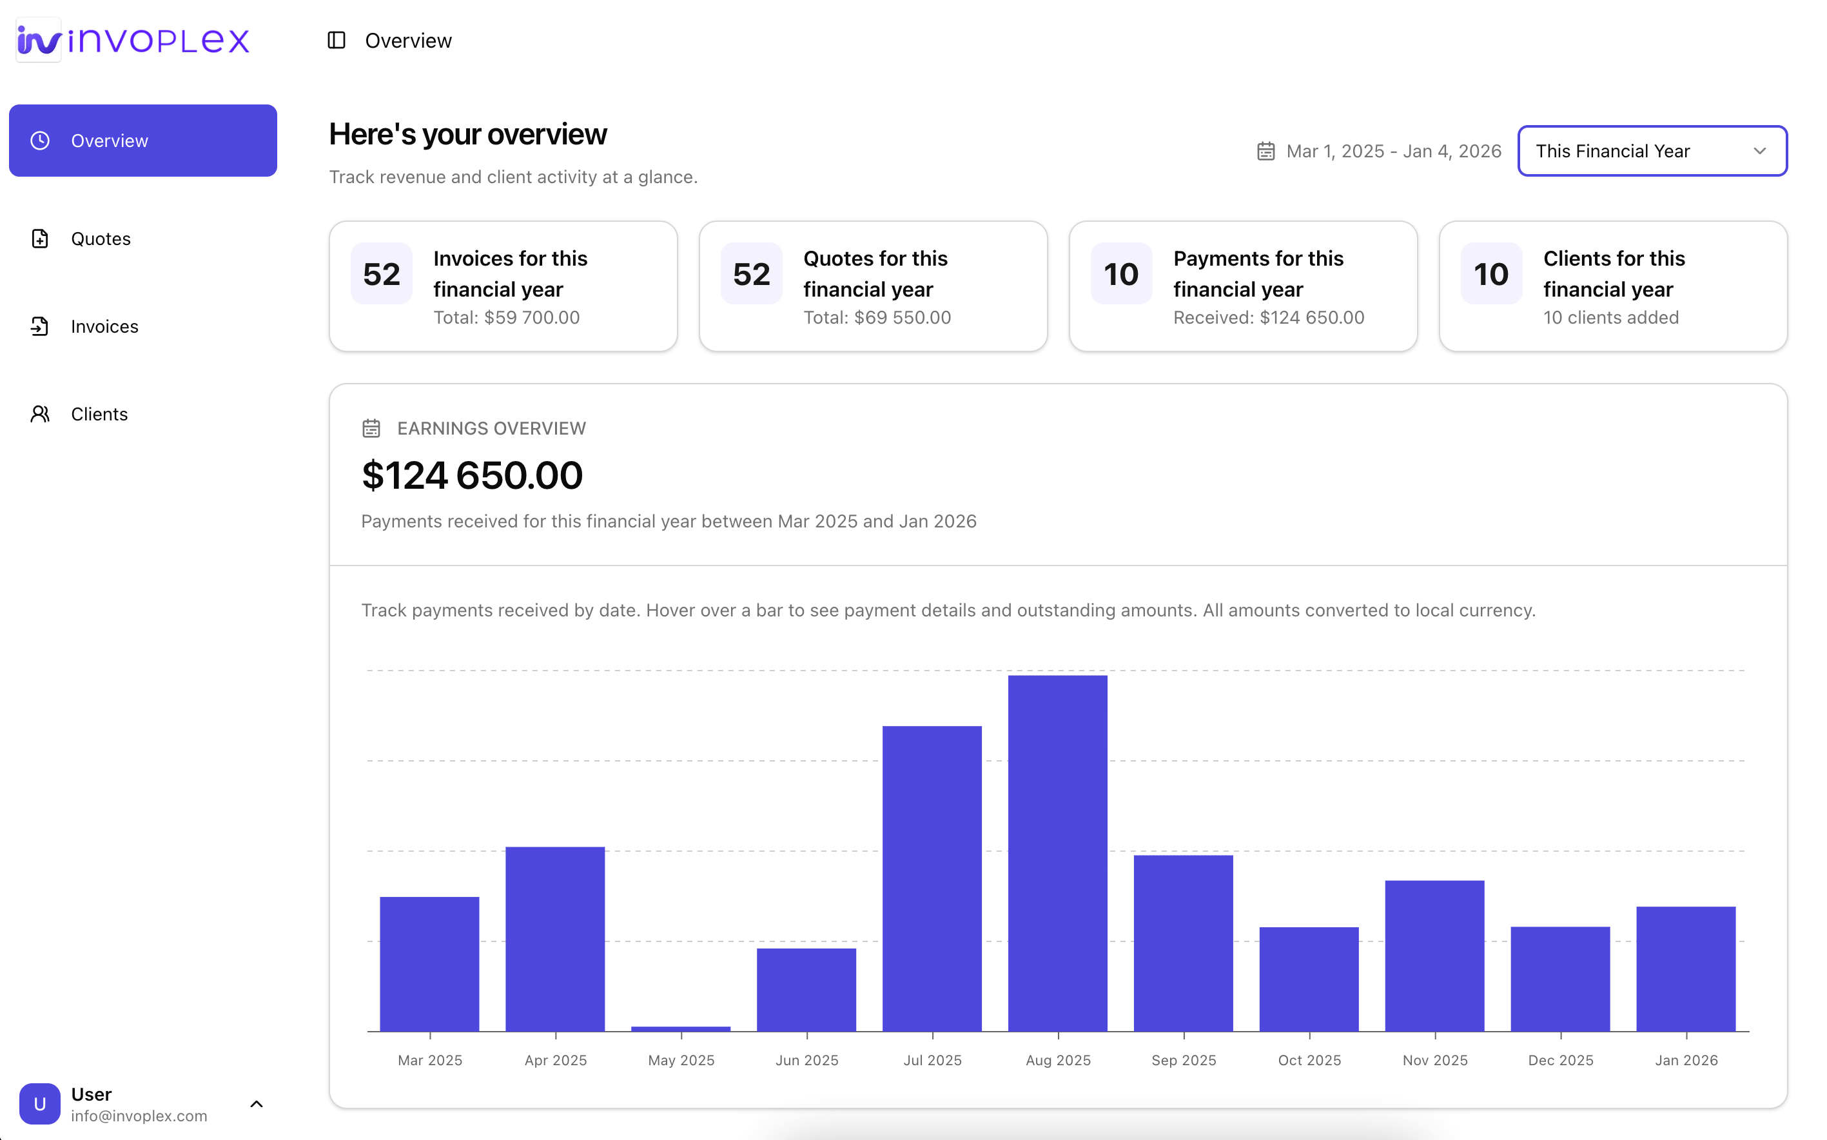Open the Quotes menu item
The width and height of the screenshot is (1827, 1140).
coord(101,239)
